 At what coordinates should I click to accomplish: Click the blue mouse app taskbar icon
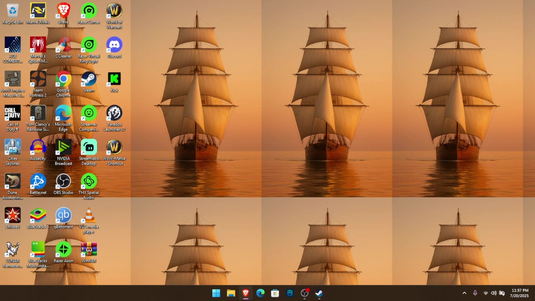290,293
